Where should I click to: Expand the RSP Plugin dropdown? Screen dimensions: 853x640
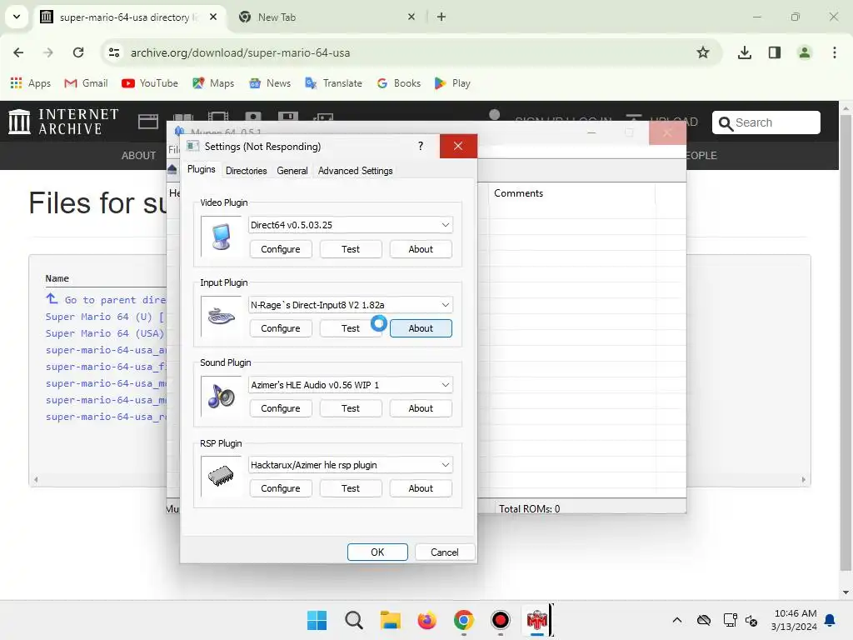click(x=445, y=465)
